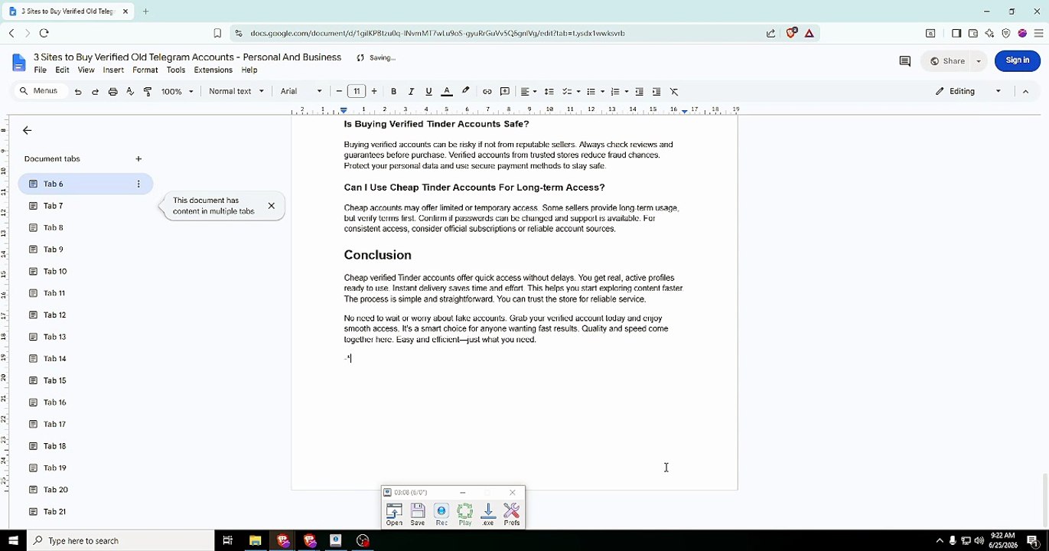1049x551 pixels.
Task: Click the Play button in recorder
Action: (465, 514)
